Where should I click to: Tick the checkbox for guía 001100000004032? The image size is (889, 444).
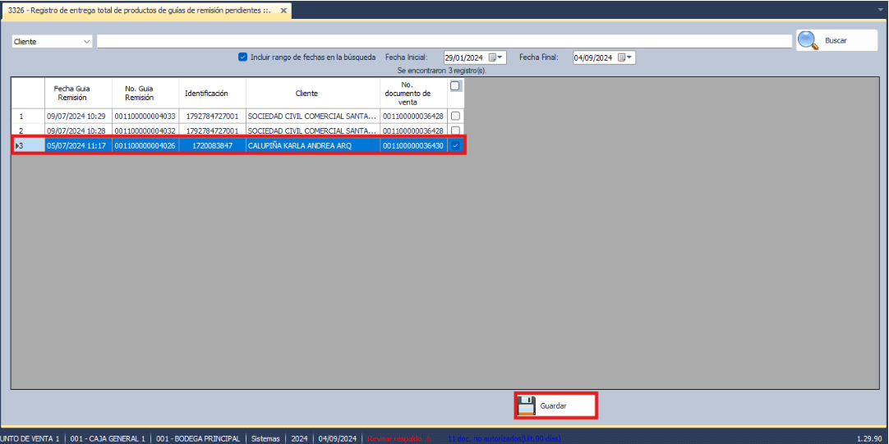tap(455, 130)
